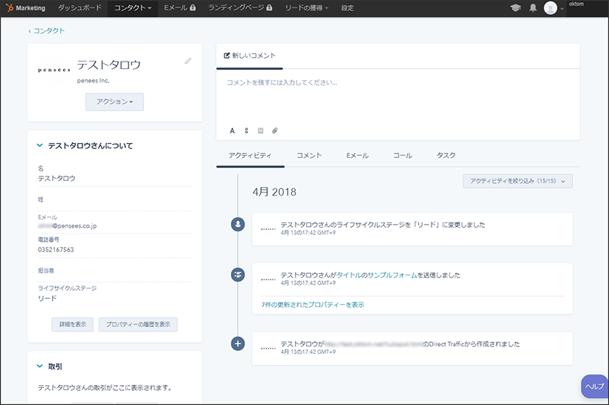Open the アクション dropdown button
The height and width of the screenshot is (405, 609).
114,102
